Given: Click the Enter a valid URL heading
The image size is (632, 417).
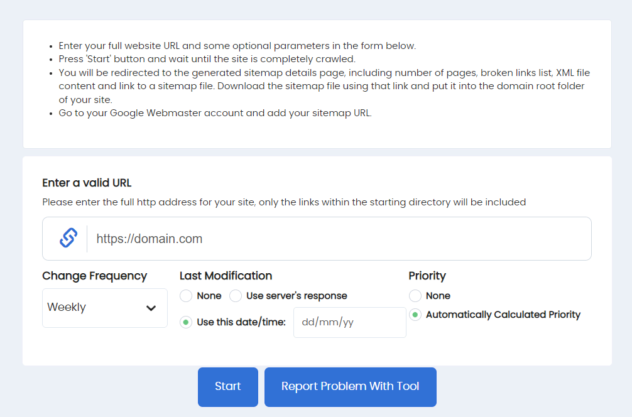Looking at the screenshot, I should coord(87,183).
